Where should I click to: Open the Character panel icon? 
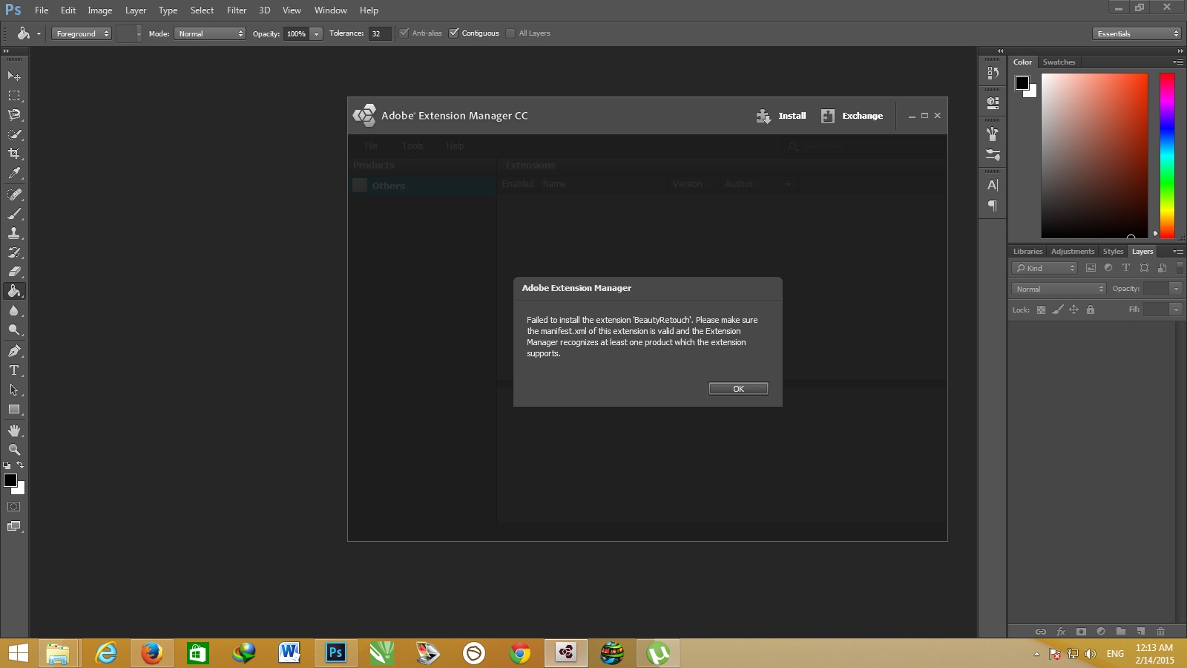[993, 186]
